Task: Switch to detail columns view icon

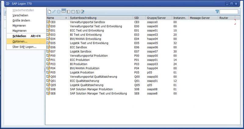Action: pos(73,12)
